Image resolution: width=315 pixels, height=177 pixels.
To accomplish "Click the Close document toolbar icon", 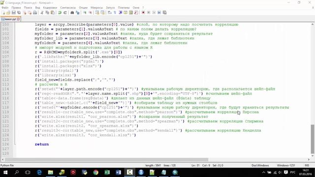I will pyautogui.click(x=25, y=13).
